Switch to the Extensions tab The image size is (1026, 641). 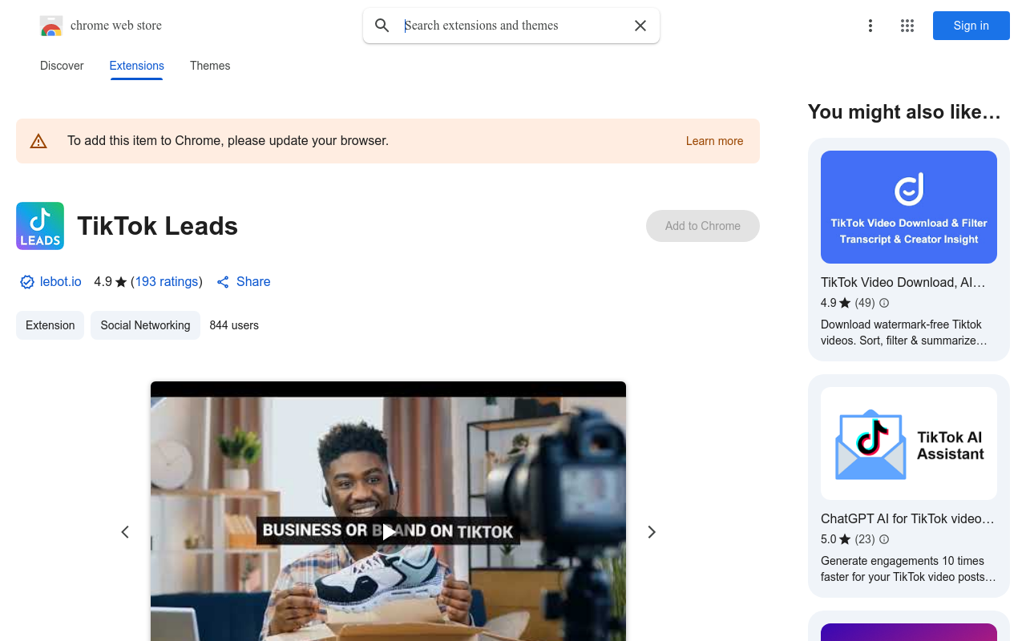coord(137,66)
